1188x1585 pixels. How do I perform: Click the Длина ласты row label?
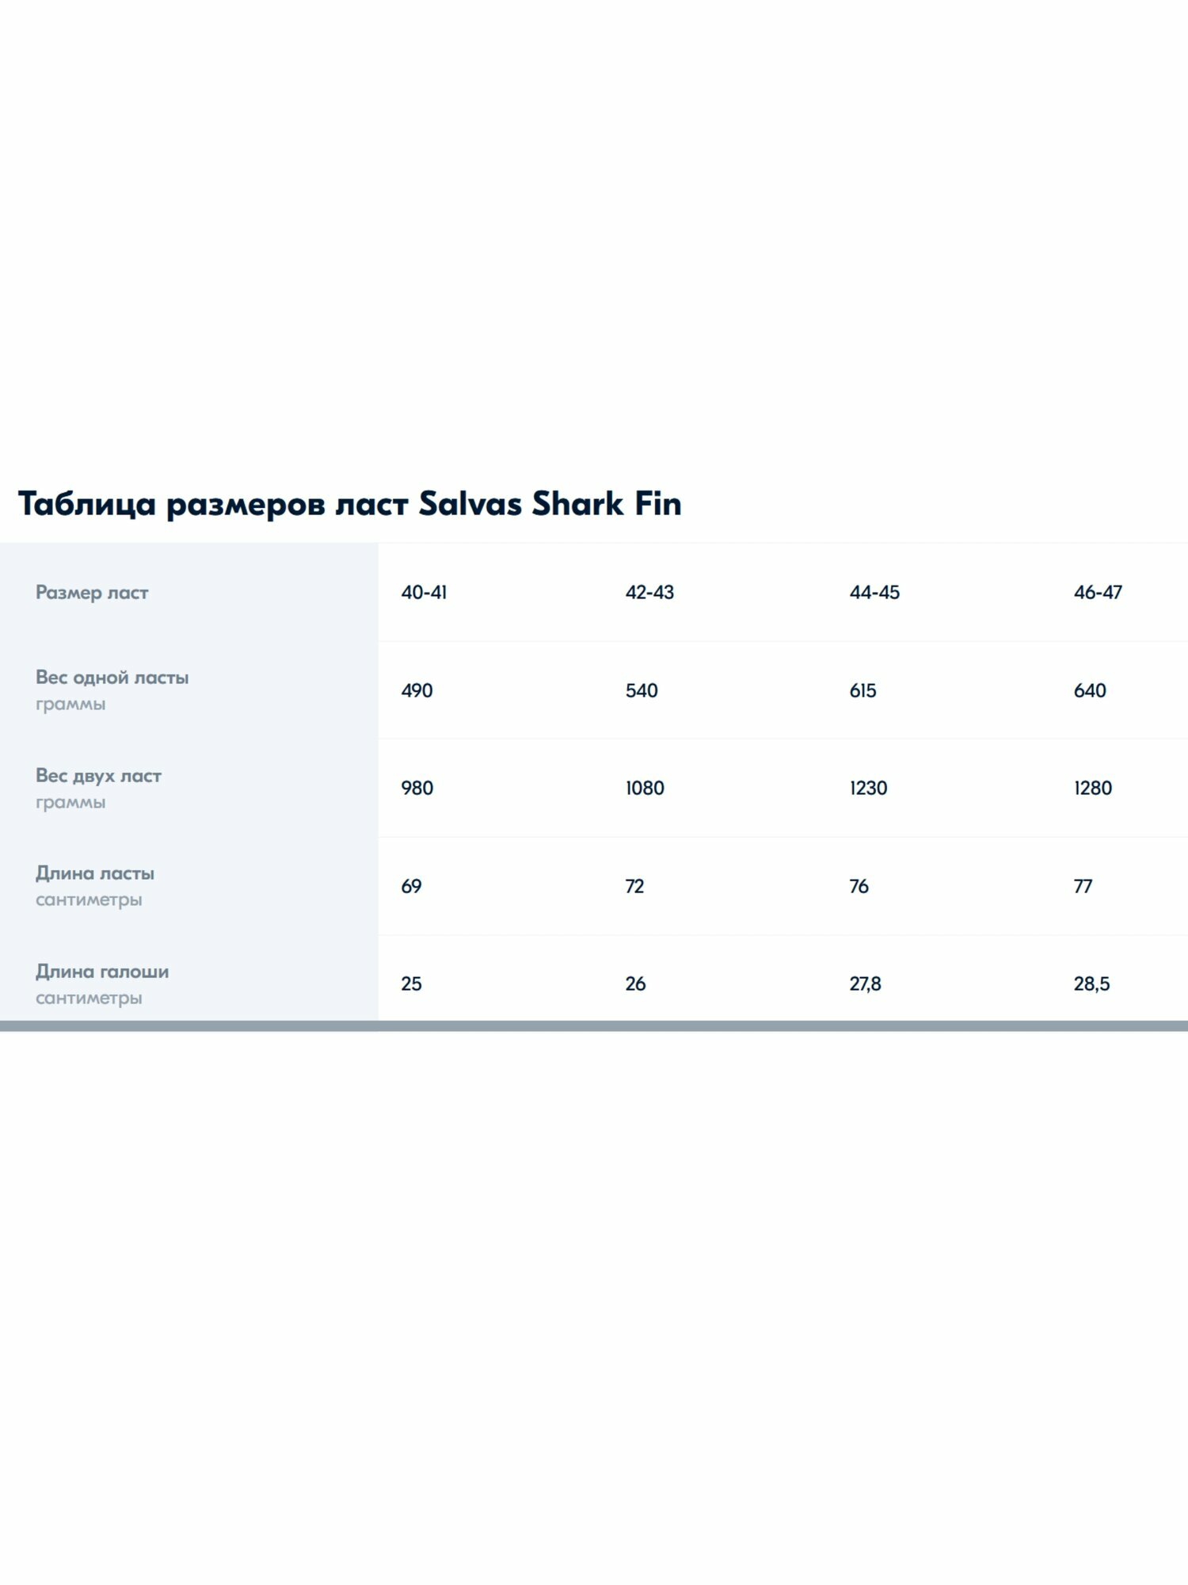tap(94, 874)
